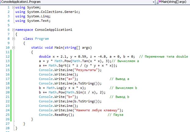
Task: Click 'System.Linq' on line 3
Action: point(38,16)
